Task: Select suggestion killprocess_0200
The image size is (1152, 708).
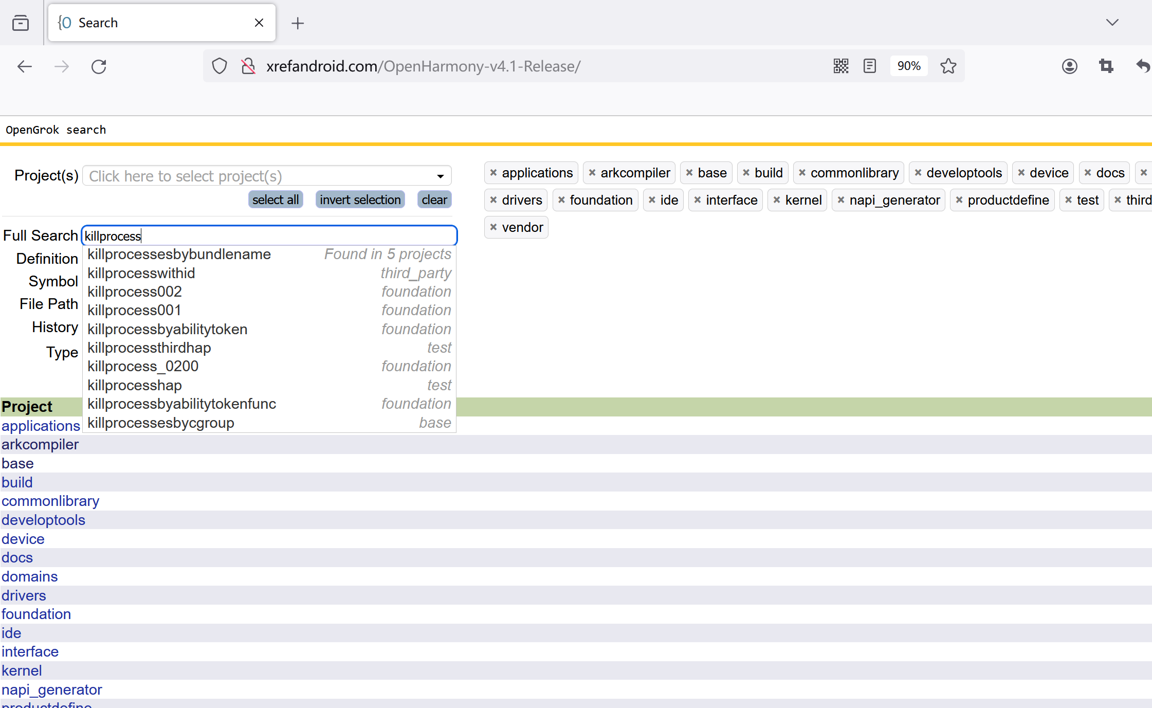Action: pos(269,366)
